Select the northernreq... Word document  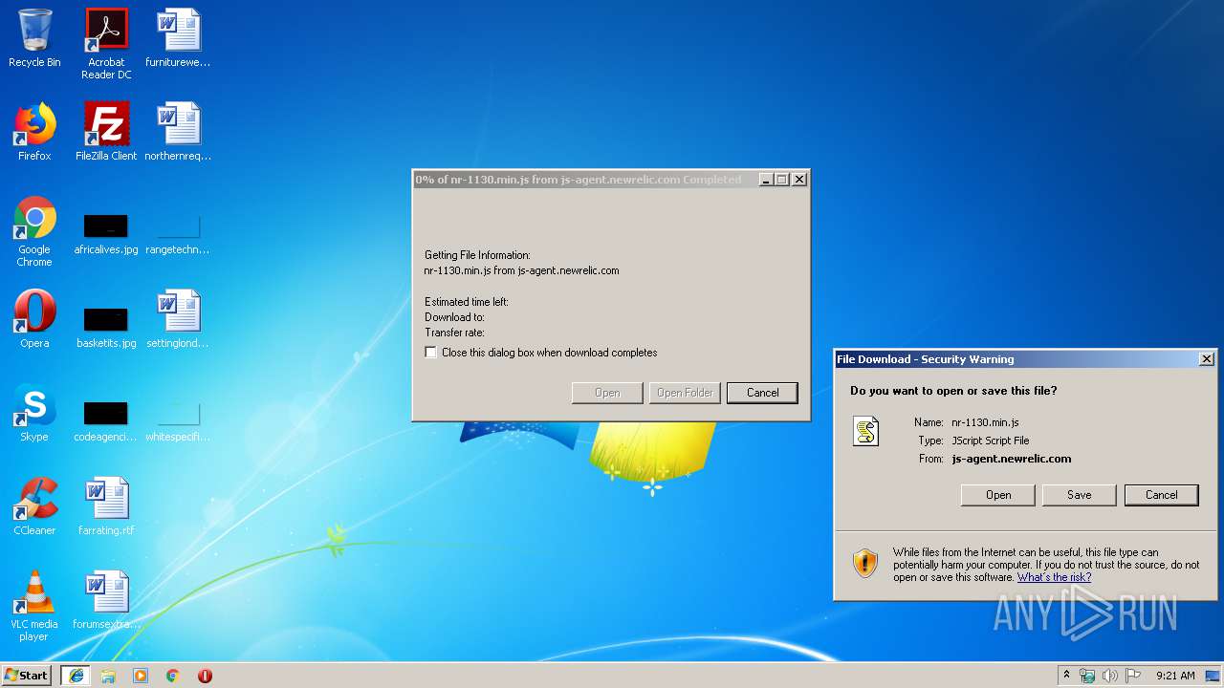[178, 132]
